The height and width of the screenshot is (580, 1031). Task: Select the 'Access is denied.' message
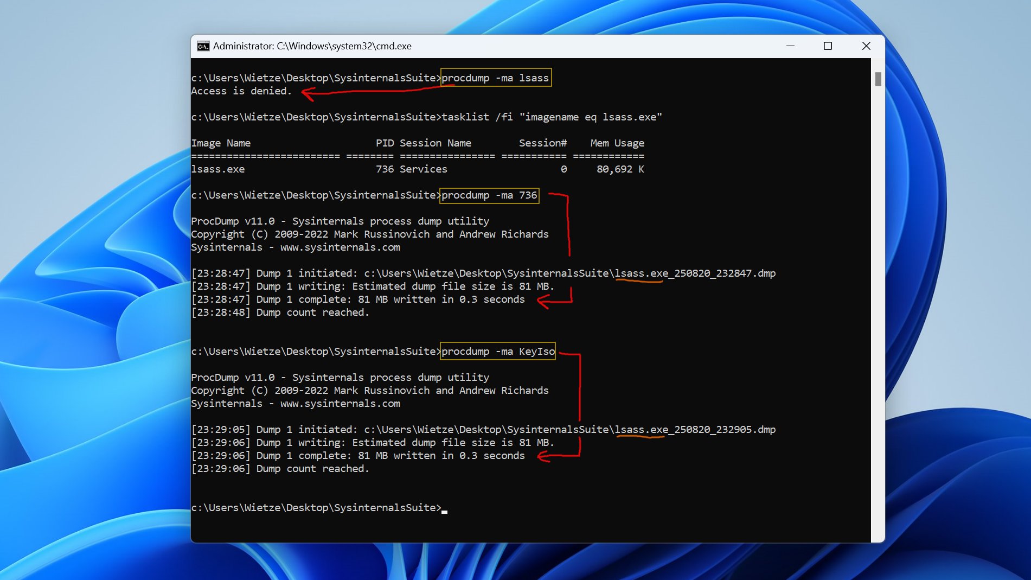pyautogui.click(x=241, y=91)
